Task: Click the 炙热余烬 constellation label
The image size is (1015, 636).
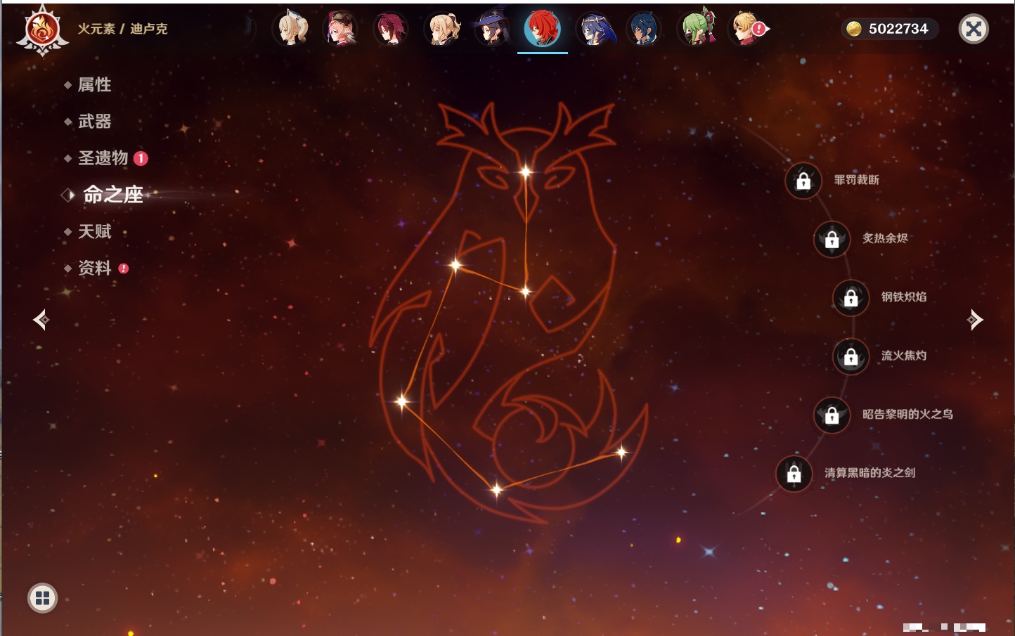Action: click(x=886, y=238)
